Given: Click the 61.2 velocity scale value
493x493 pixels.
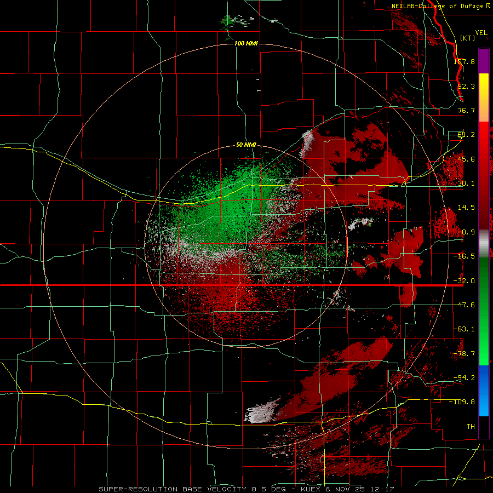Looking at the screenshot, I should pos(466,135).
